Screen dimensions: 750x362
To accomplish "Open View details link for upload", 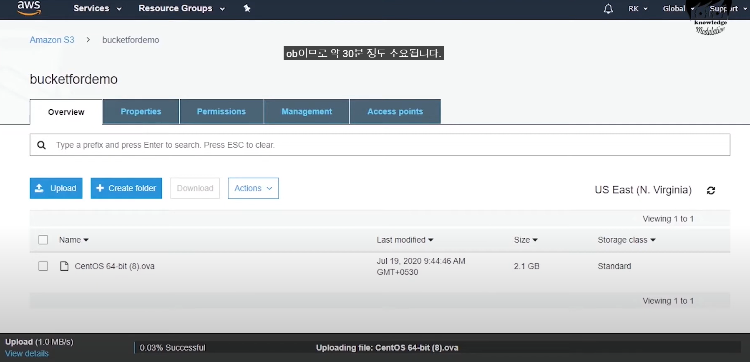I will point(27,354).
